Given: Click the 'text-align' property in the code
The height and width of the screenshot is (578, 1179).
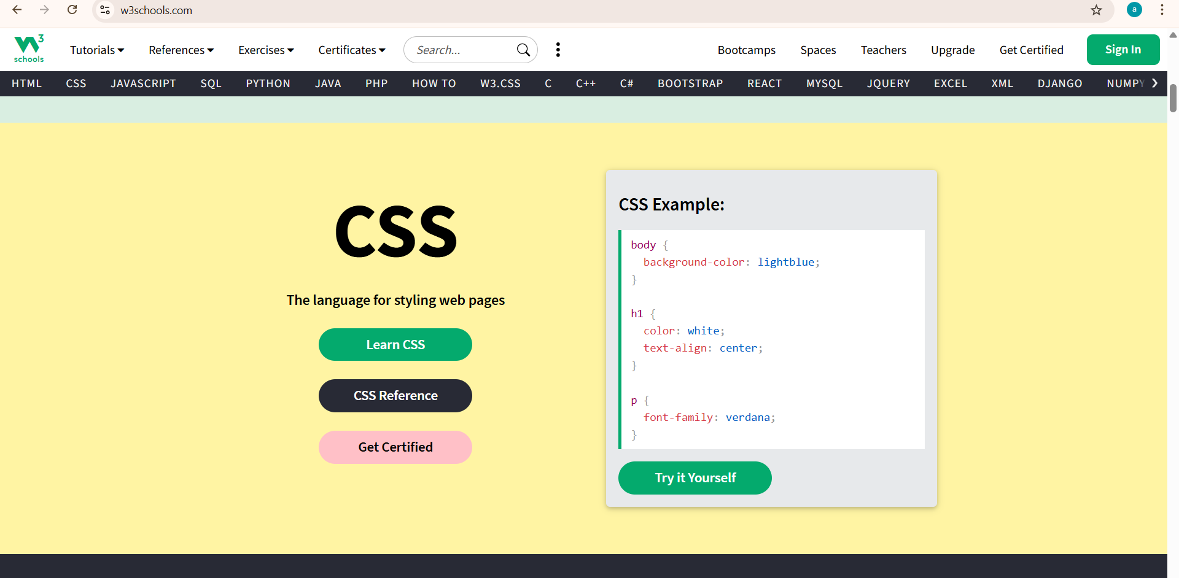Looking at the screenshot, I should [675, 348].
